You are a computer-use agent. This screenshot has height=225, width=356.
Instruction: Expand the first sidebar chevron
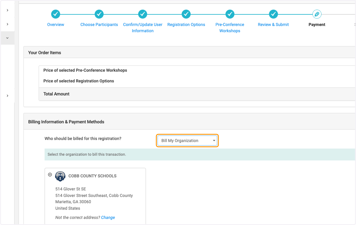pyautogui.click(x=7, y=10)
